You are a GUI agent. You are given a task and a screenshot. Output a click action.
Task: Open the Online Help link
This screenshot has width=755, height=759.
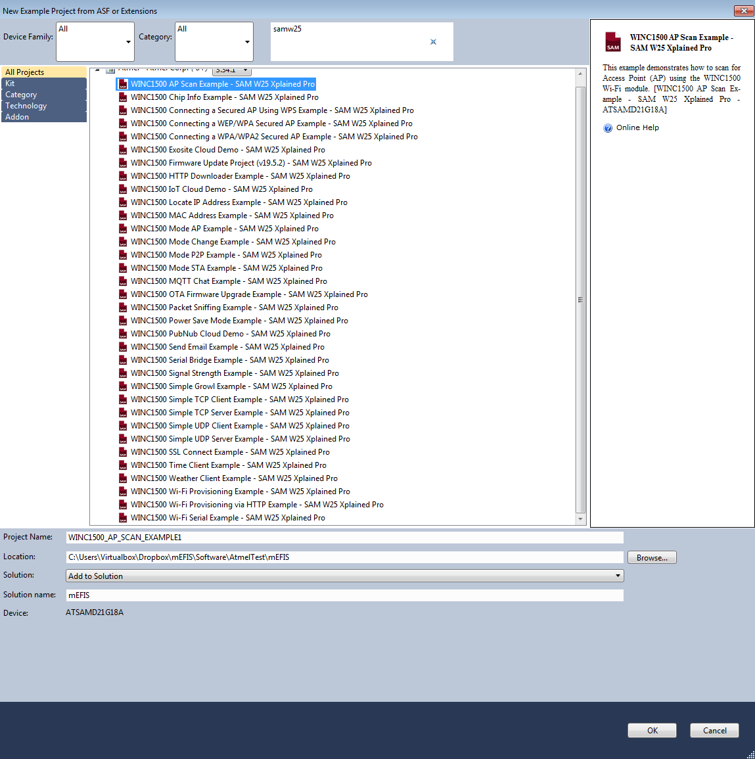point(637,127)
